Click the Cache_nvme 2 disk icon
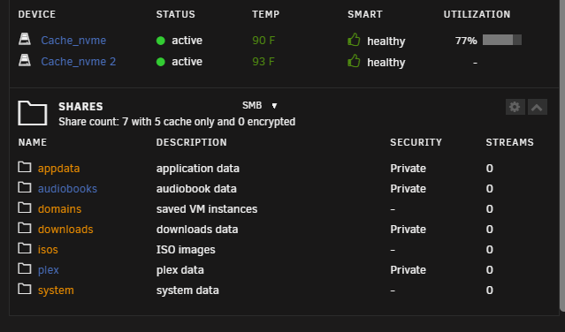 (x=25, y=60)
